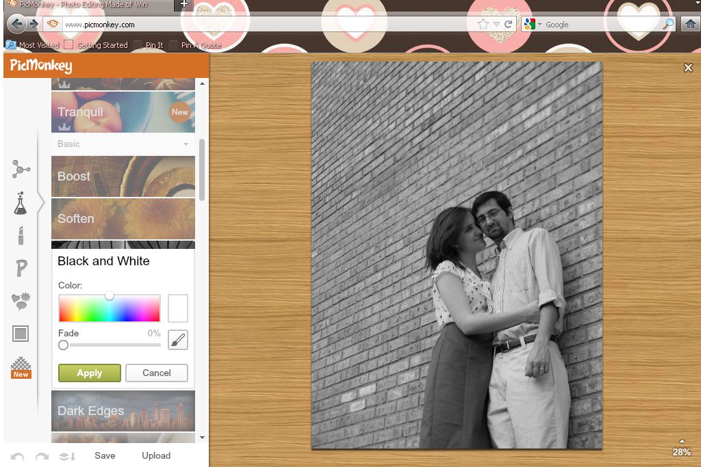
Task: Select the Soften effect thumbnail
Action: point(123,219)
